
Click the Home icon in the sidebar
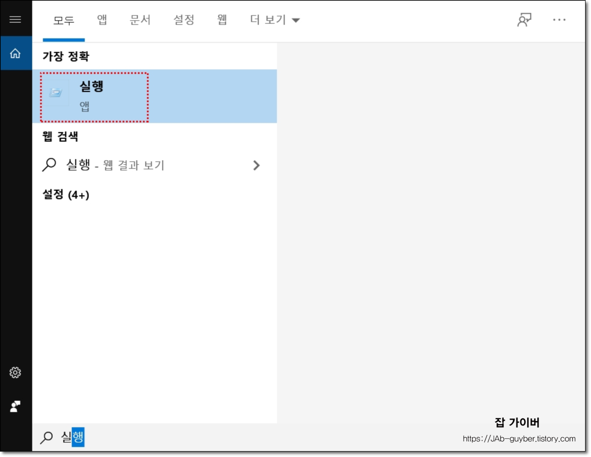tap(15, 53)
